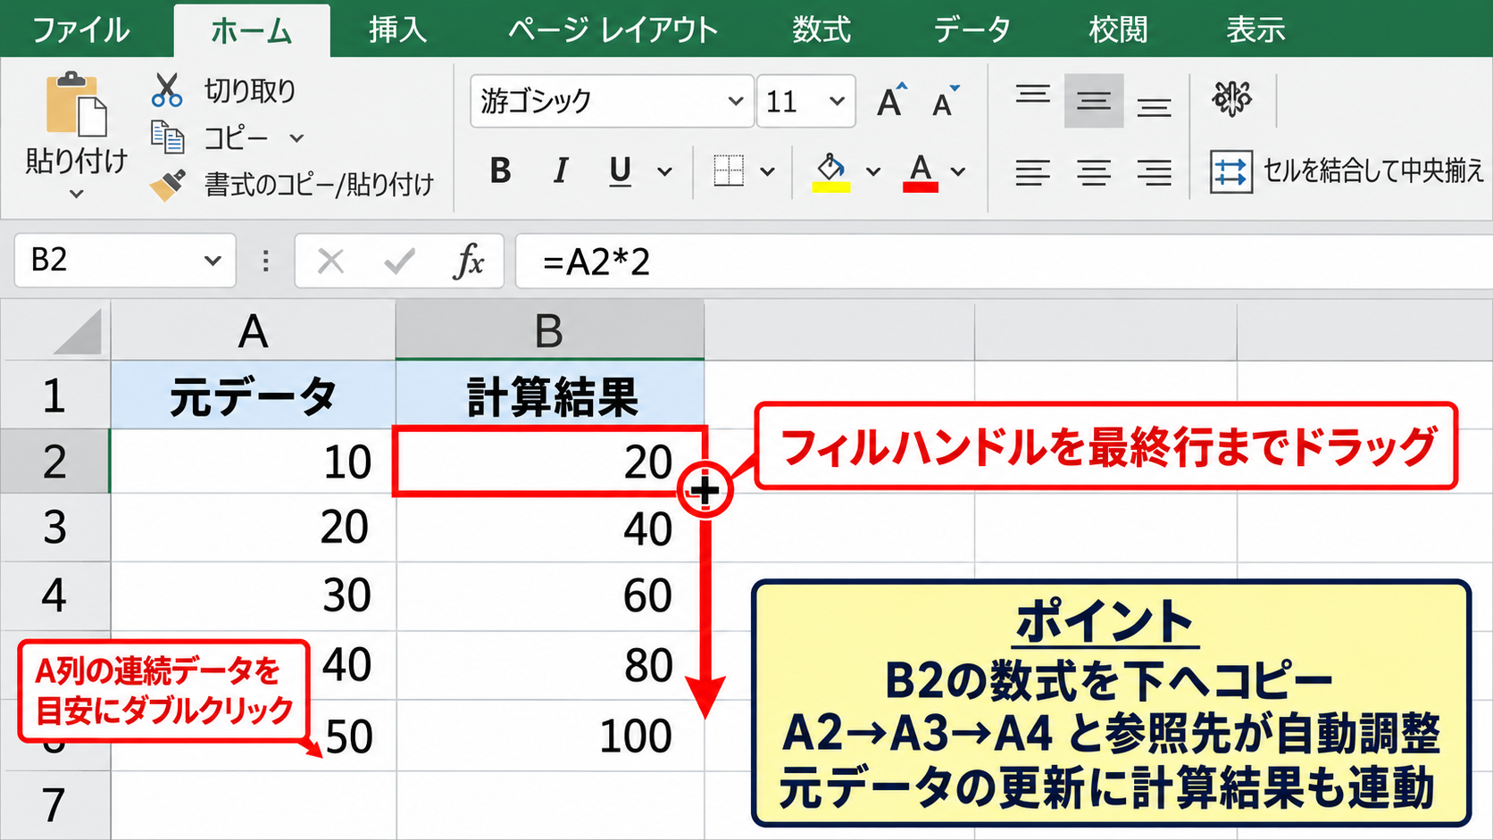This screenshot has width=1493, height=840.
Task: Toggle middle vertical alignment button
Action: pyautogui.click(x=1093, y=101)
